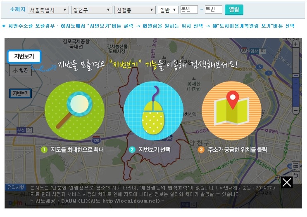Viewport: 307px width, 217px height.
Task: Click the 부천 IC map label
Action: click(24, 130)
